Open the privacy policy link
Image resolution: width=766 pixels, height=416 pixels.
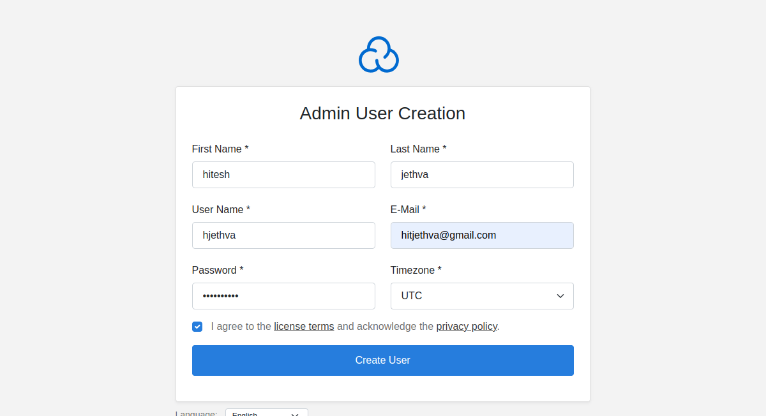click(466, 327)
